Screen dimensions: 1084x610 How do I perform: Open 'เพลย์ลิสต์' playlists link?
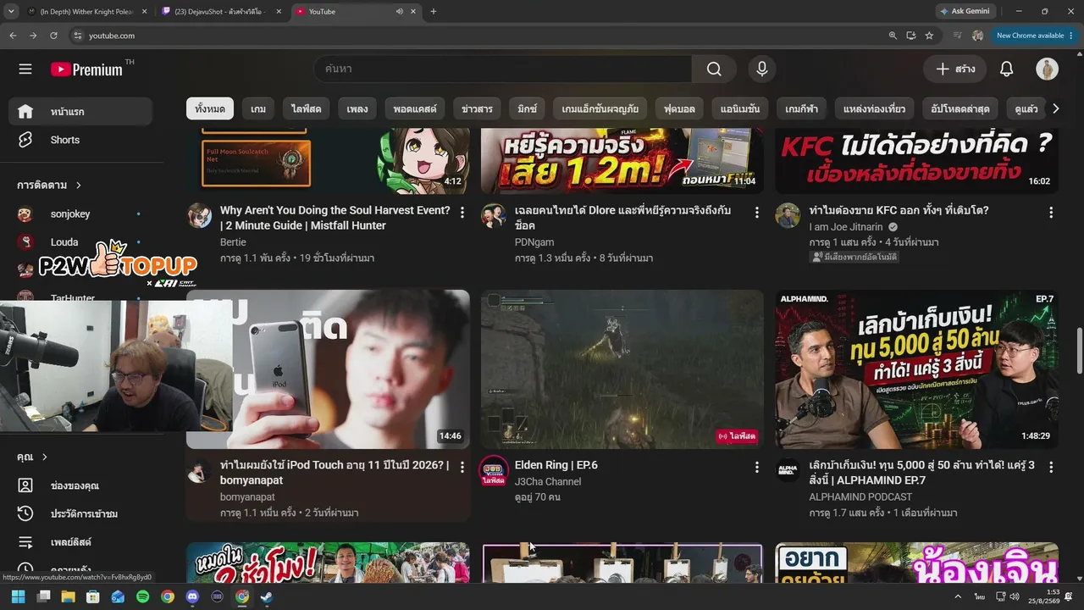[80, 541]
